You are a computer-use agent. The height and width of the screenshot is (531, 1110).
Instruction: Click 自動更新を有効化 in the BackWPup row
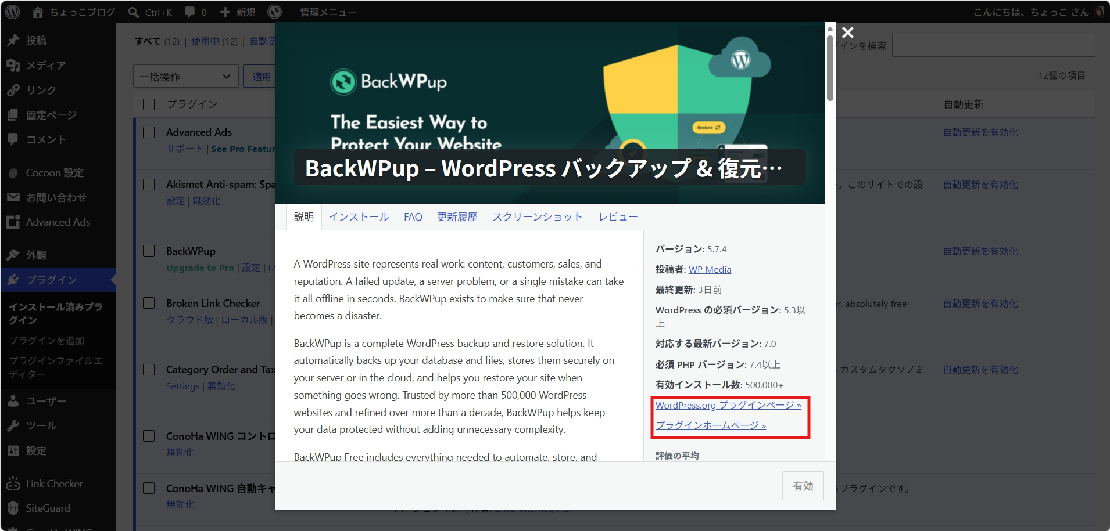[980, 251]
